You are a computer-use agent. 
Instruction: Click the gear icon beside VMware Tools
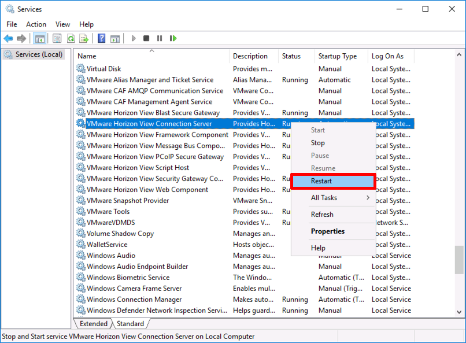(80, 211)
